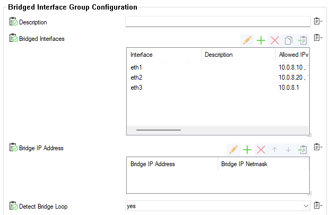Click status icon beside Detect Bridge Loop
This screenshot has width=330, height=215.
[x=13, y=206]
